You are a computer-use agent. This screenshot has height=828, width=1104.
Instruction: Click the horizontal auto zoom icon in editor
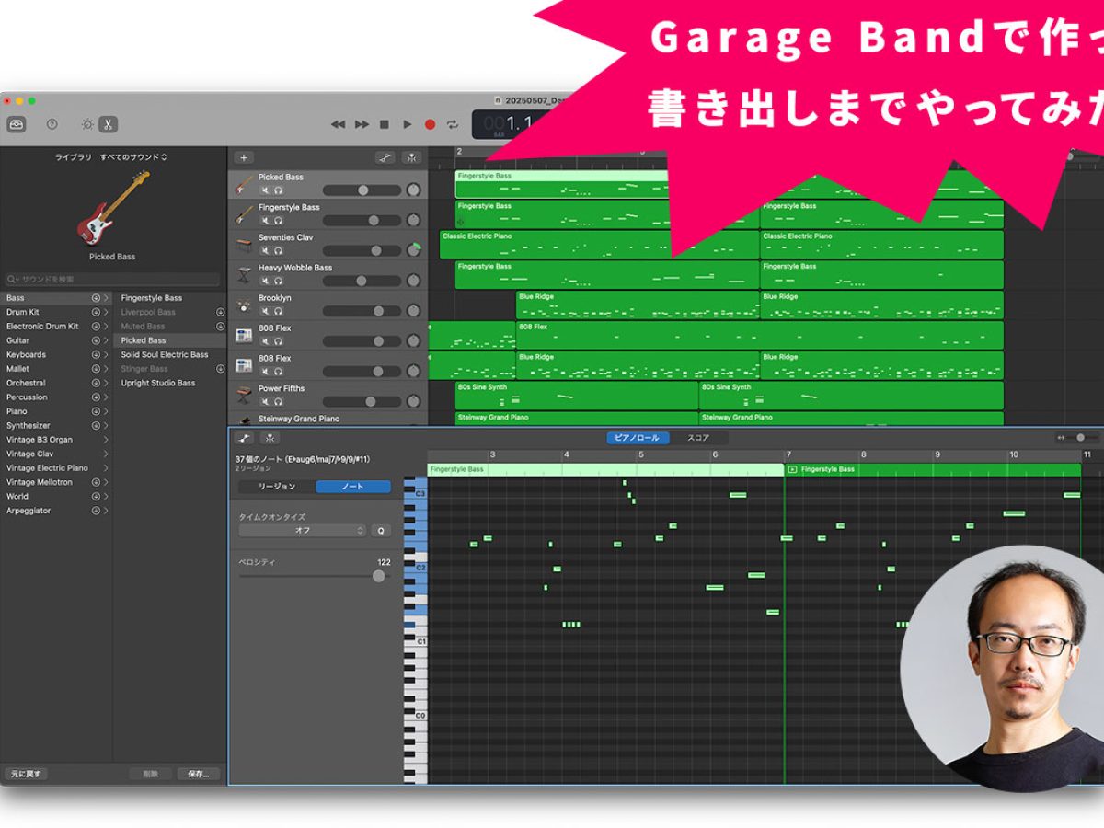1061,438
